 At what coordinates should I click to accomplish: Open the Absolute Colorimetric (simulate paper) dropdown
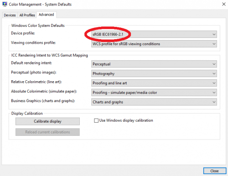point(154,93)
